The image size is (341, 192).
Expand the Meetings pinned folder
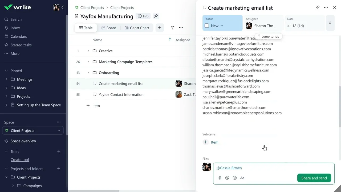6,79
